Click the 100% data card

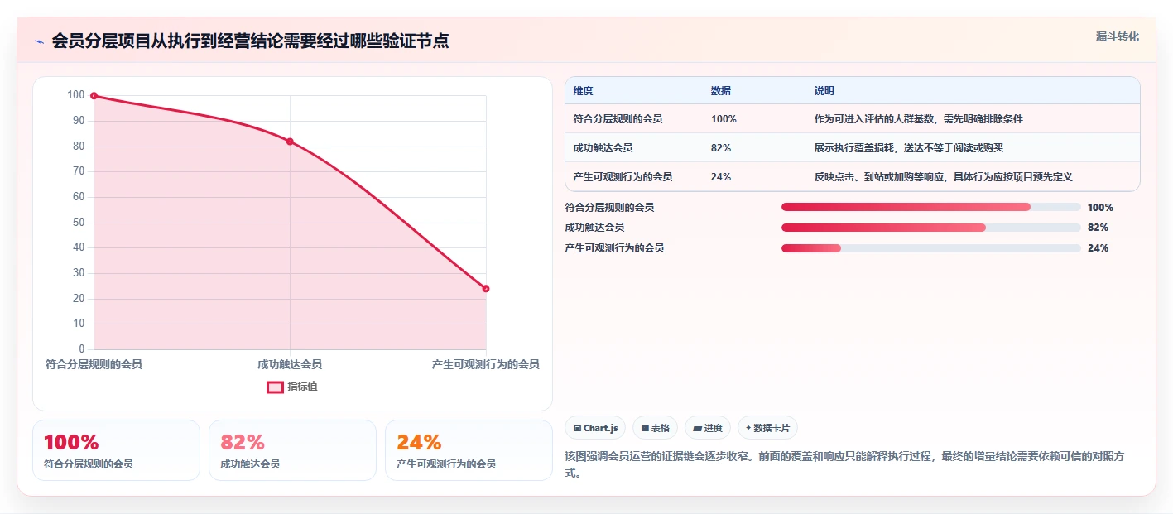pyautogui.click(x=116, y=450)
